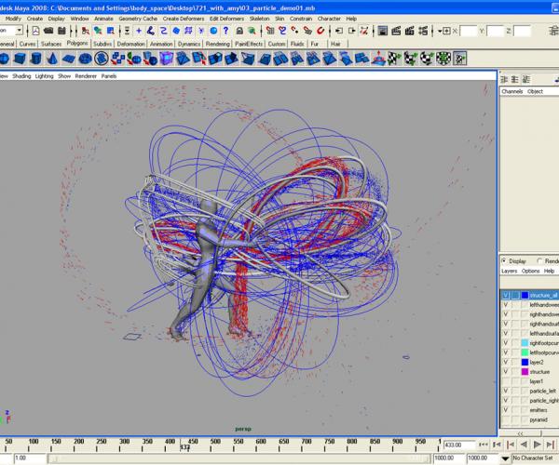
Task: Click the blue circle status line icon
Action: (x=213, y=31)
